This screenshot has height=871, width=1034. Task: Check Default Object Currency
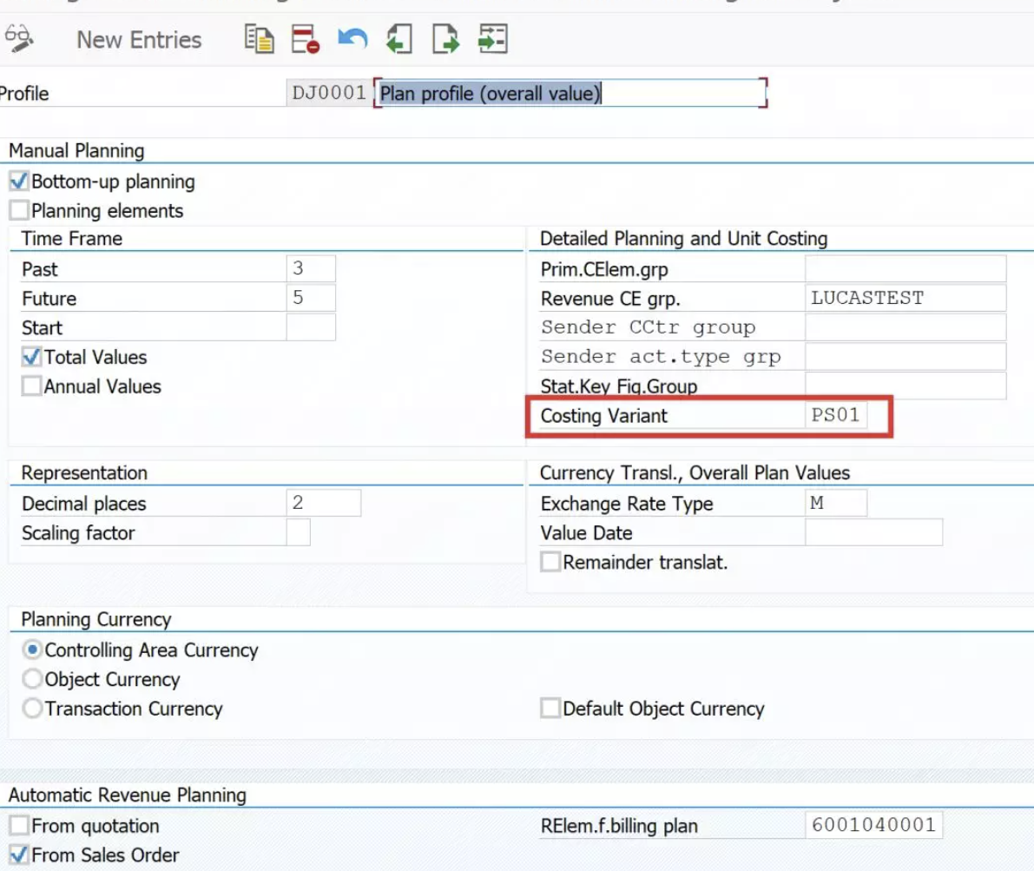pos(550,708)
